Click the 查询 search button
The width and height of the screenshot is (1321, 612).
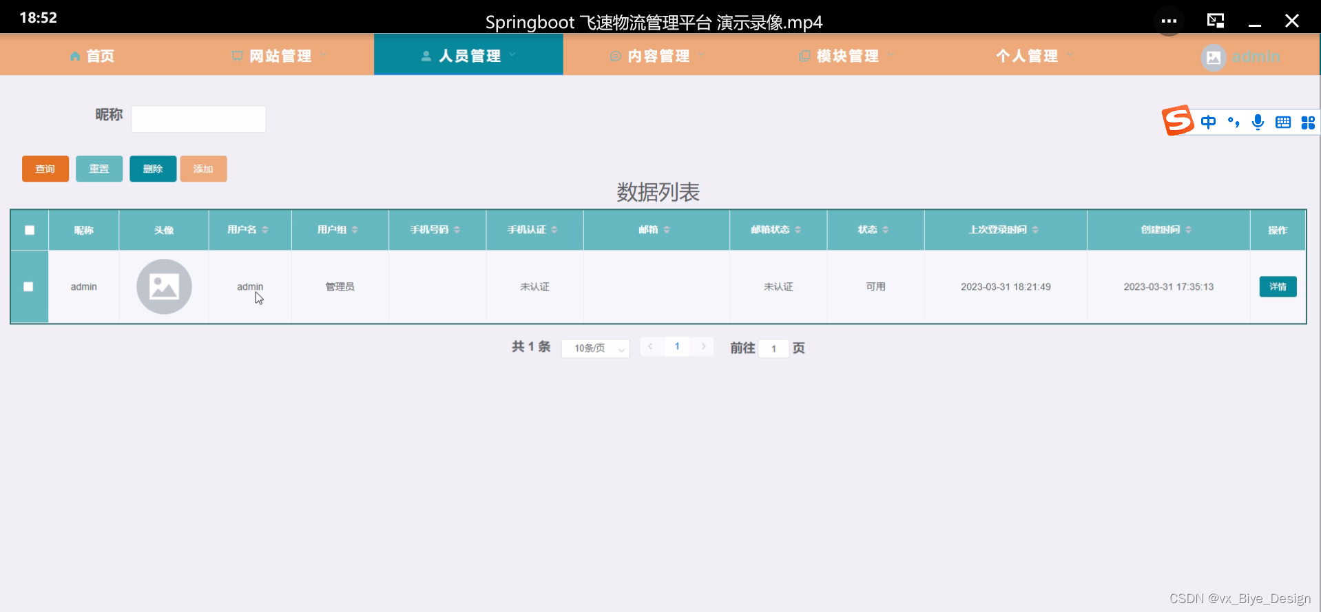[x=45, y=169]
